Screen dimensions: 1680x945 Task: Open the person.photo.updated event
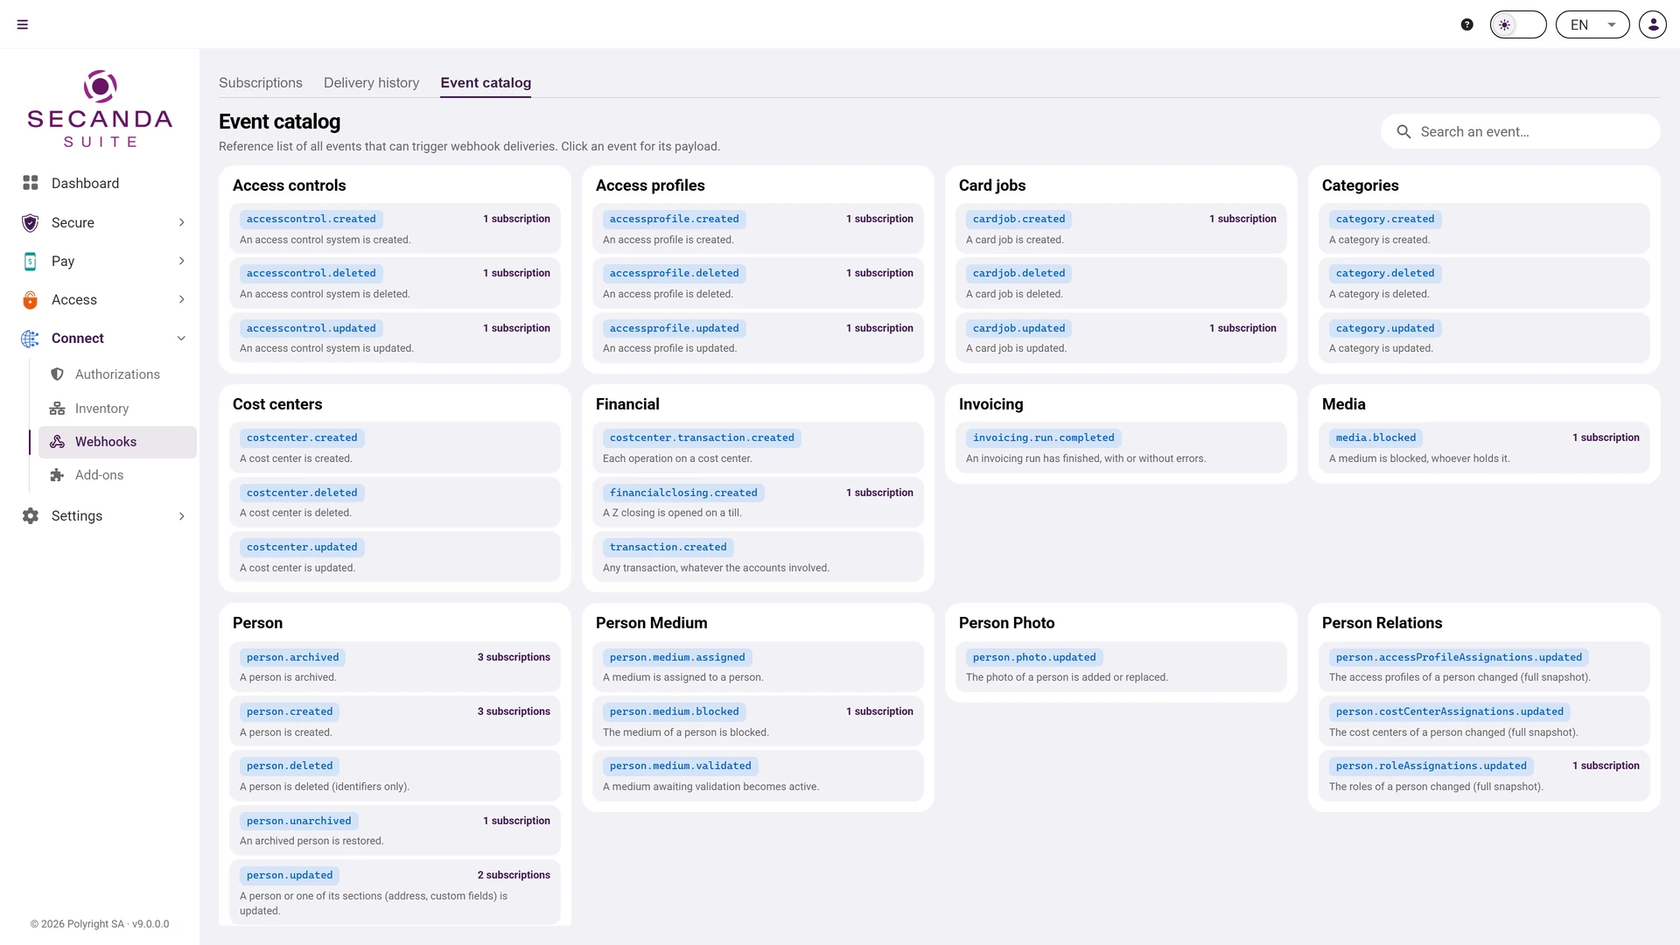(1121, 667)
